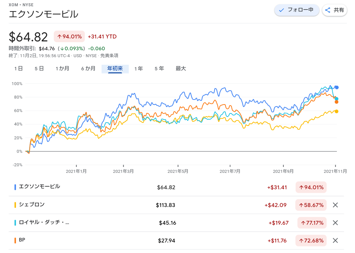
Task: Remove Royal Dutch (ロイヤル・ダッチ) comparison row
Action: 335,223
